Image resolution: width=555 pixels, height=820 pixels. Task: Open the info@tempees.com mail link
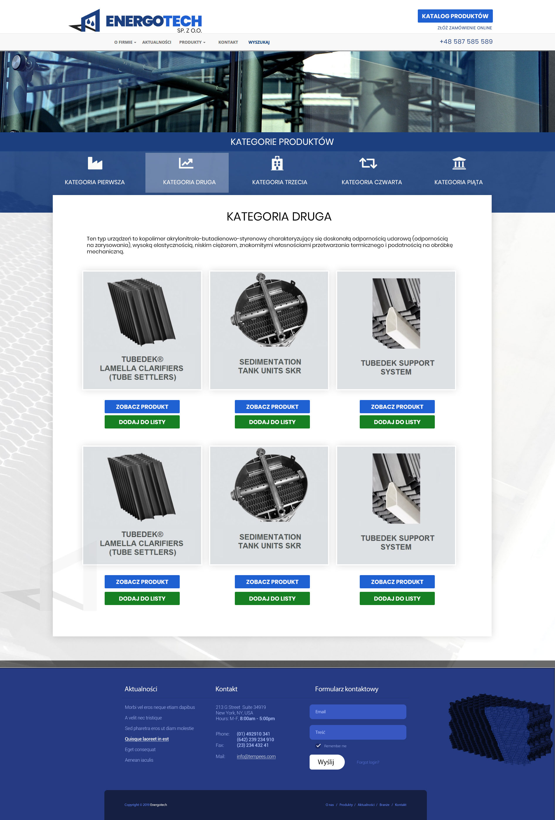(256, 756)
